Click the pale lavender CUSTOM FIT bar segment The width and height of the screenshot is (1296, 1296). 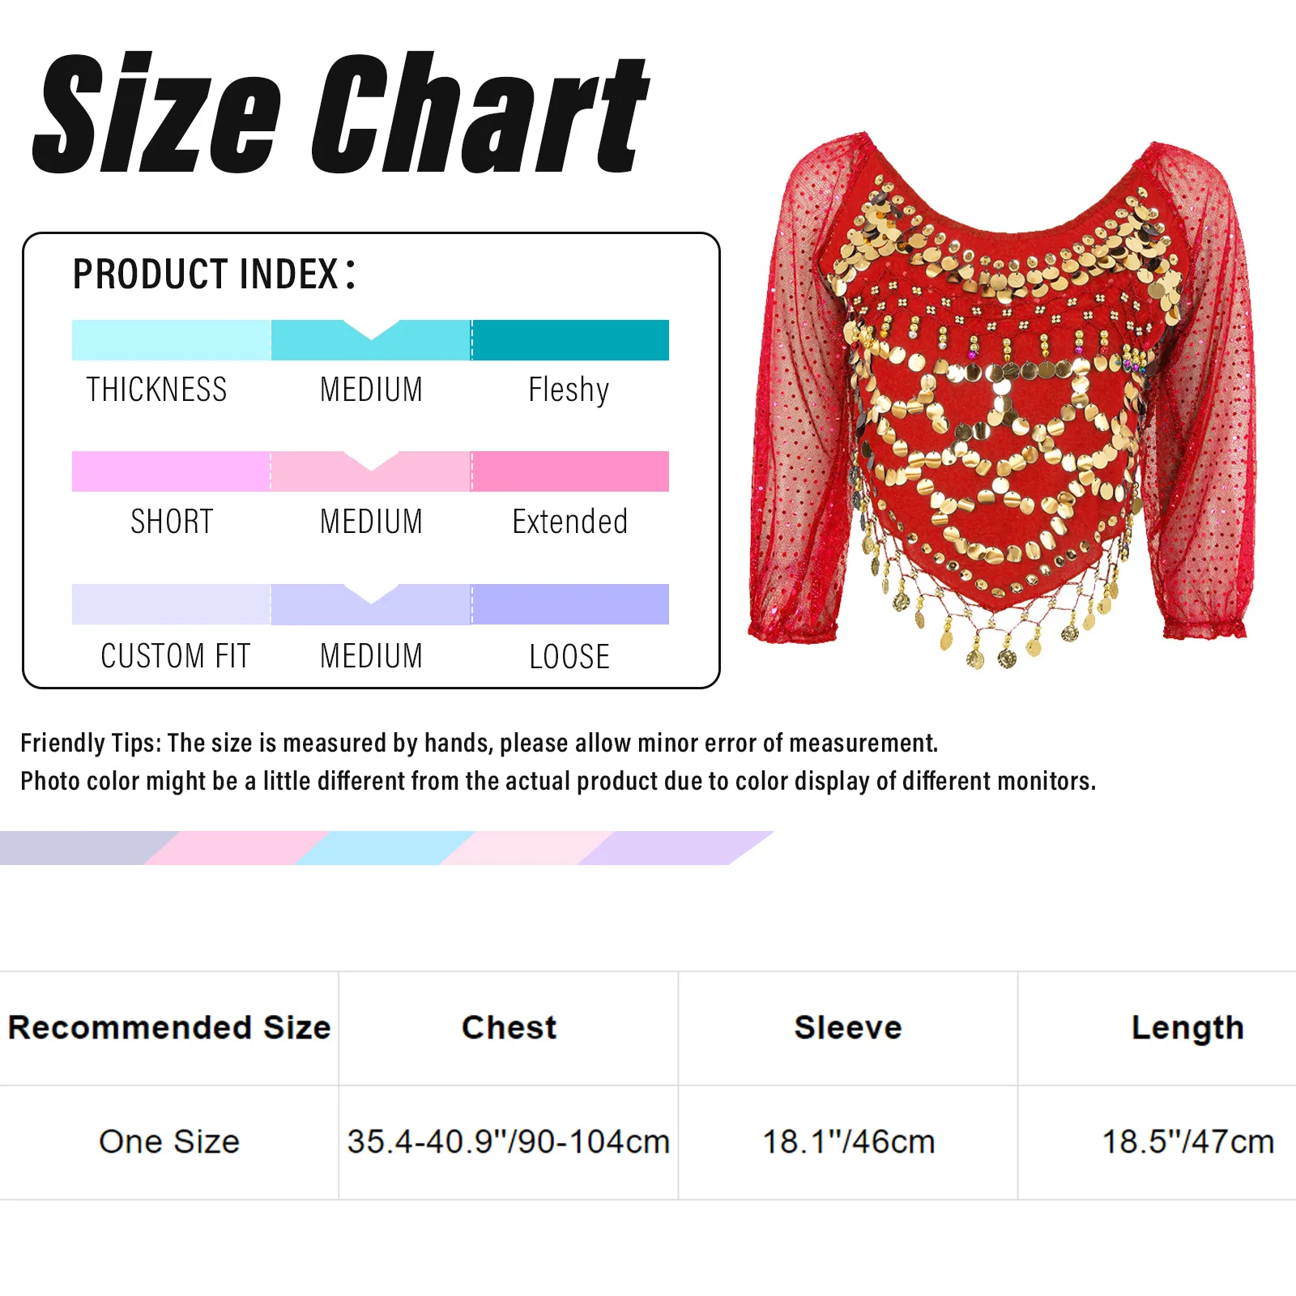171,604
